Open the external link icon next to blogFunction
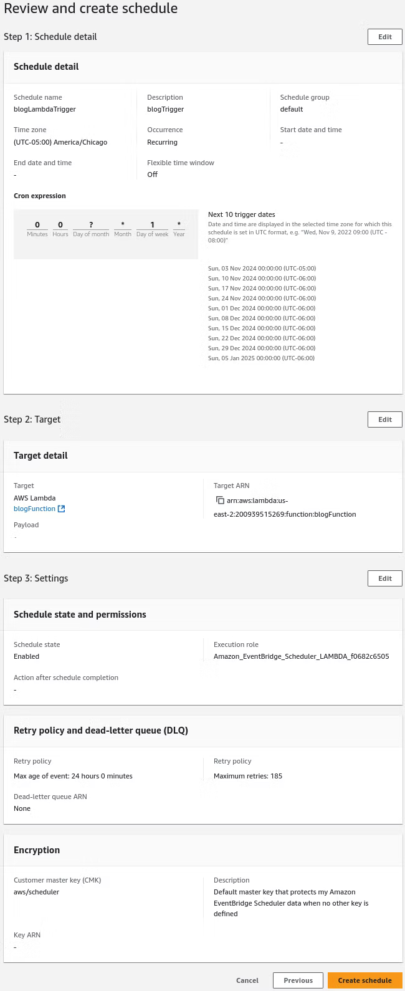 tap(61, 509)
